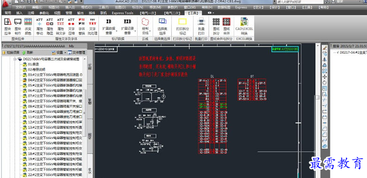This screenshot has width=367, height=178.
Task: Select the 文字压缩 text compress tool
Action: point(71,26)
